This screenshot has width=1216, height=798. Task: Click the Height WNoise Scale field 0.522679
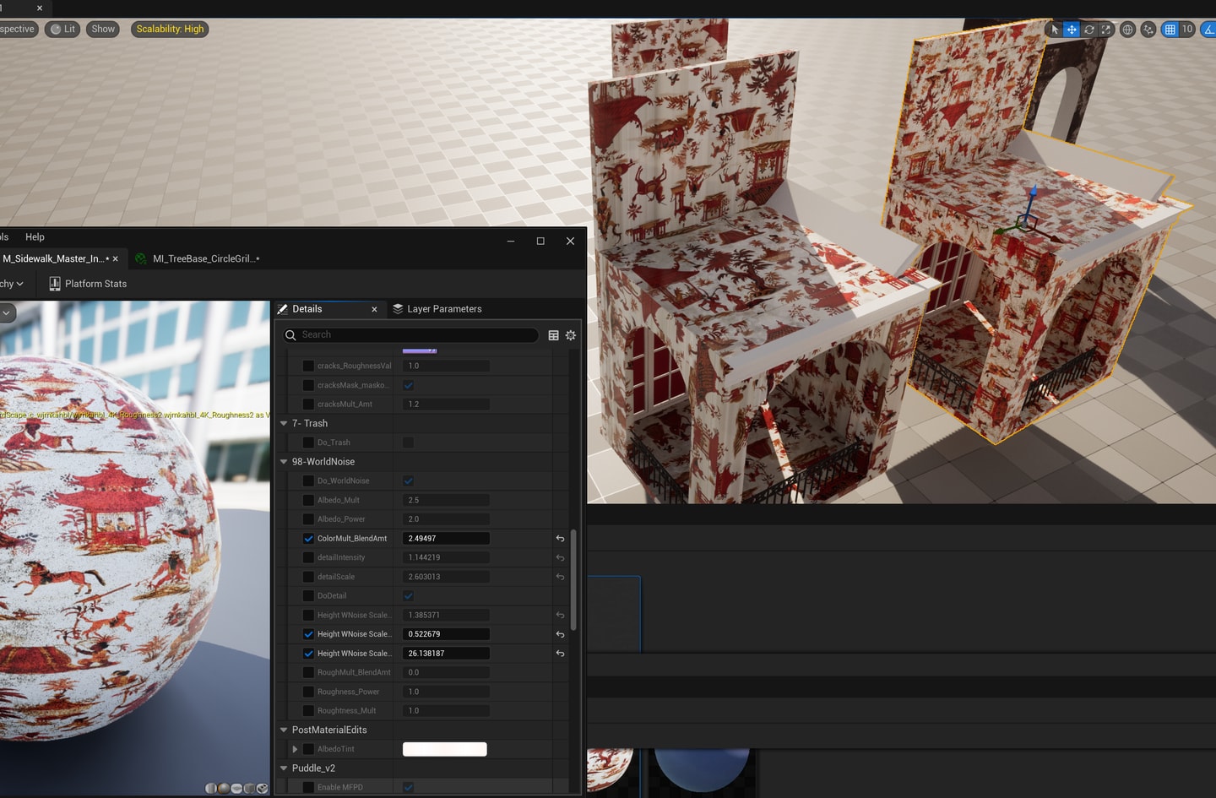point(446,634)
